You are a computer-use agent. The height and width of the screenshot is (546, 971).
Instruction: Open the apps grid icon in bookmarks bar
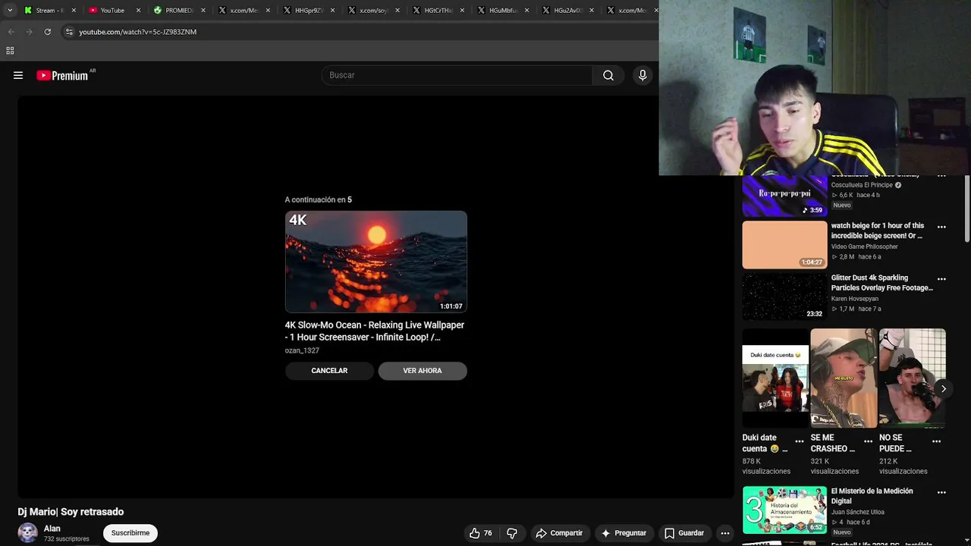(x=10, y=51)
